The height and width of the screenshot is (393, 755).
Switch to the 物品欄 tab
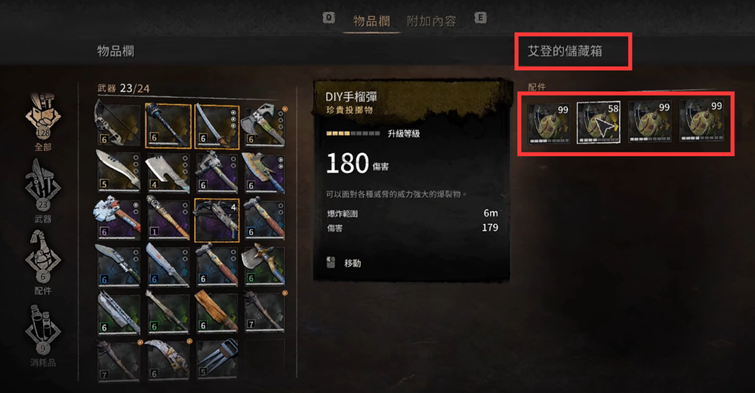pyautogui.click(x=371, y=21)
